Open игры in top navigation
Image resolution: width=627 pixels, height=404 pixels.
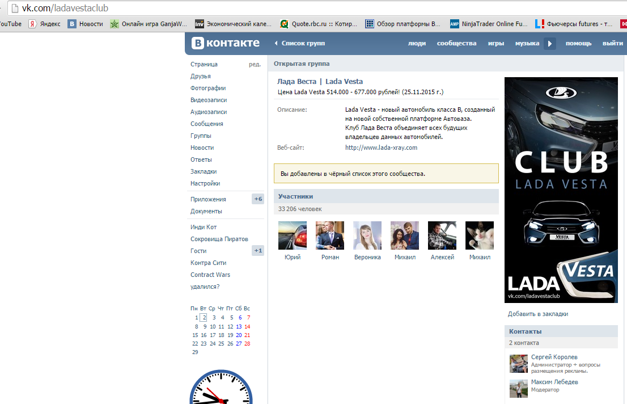point(496,43)
